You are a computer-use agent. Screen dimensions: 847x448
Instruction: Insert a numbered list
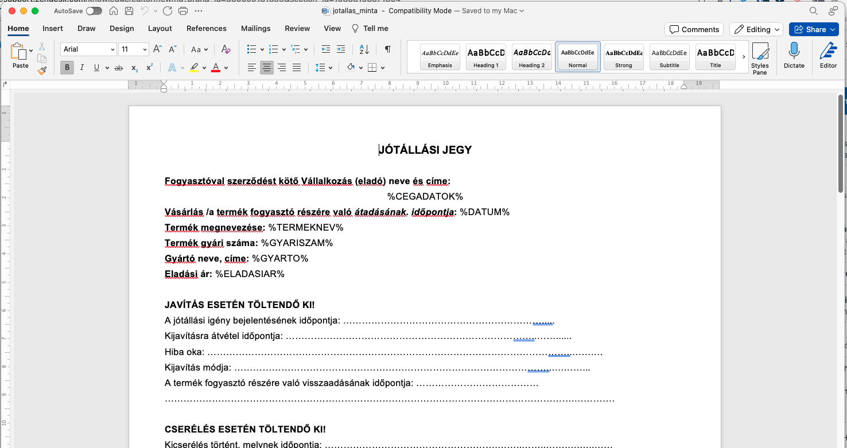(x=274, y=49)
